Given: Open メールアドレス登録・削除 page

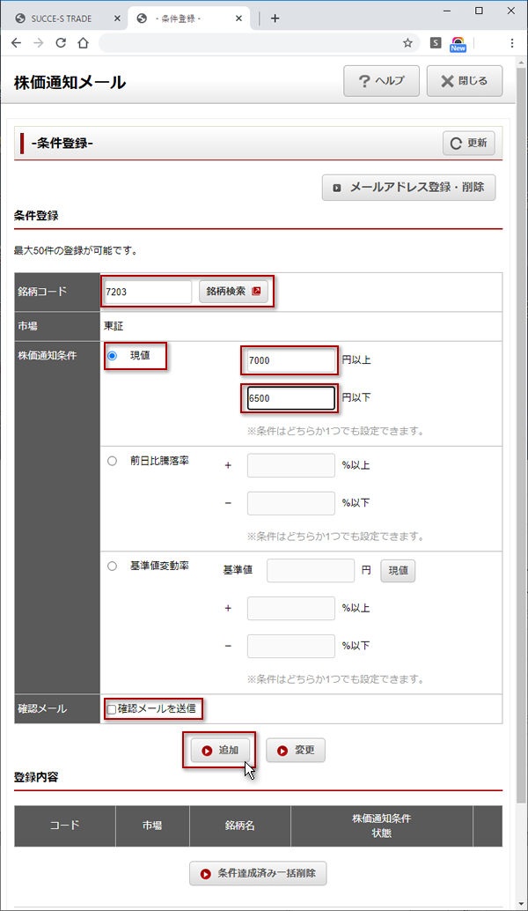Looking at the screenshot, I should point(409,188).
